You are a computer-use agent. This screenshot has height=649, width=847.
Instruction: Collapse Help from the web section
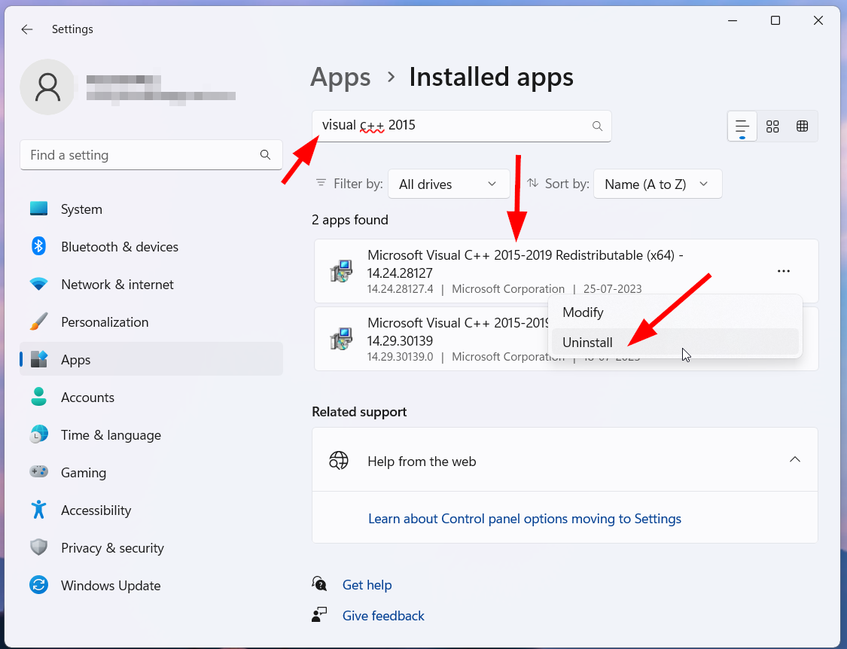coord(794,460)
